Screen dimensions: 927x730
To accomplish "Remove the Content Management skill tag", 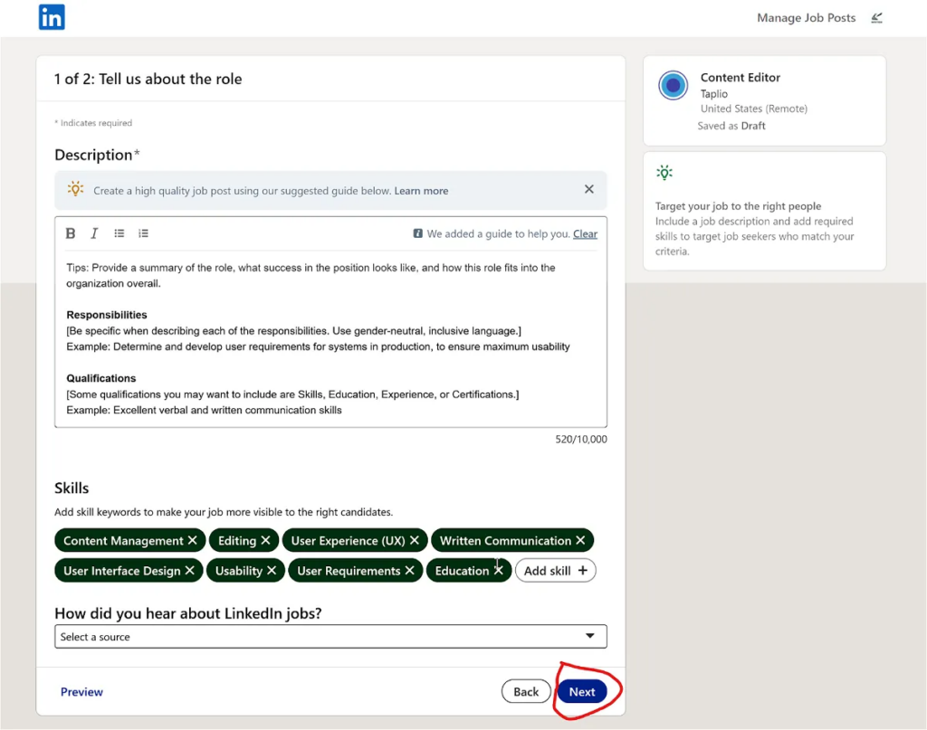I will click(x=192, y=541).
